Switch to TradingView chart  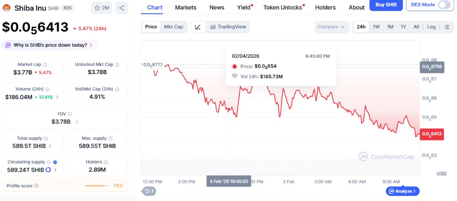click(x=228, y=27)
